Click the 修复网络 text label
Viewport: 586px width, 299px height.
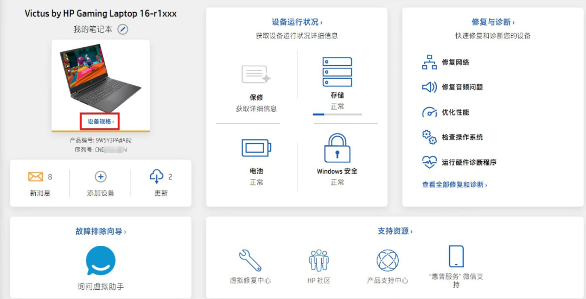click(x=455, y=62)
